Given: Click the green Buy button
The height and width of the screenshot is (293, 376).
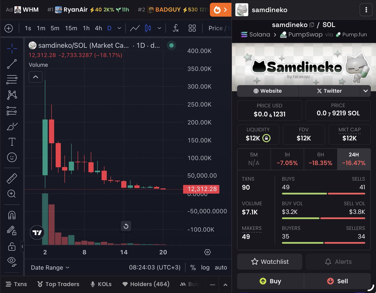Looking at the screenshot, I should 270,281.
